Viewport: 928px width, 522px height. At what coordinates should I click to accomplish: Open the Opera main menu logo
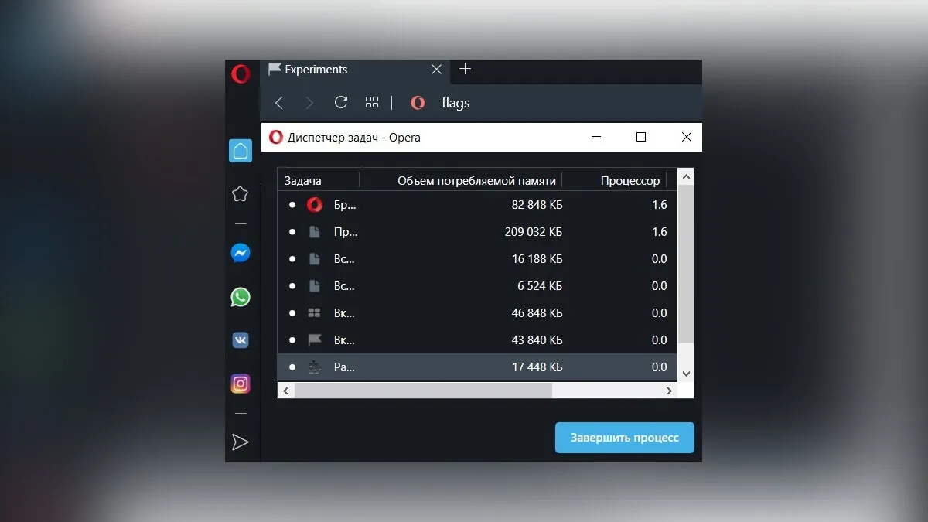coord(241,74)
